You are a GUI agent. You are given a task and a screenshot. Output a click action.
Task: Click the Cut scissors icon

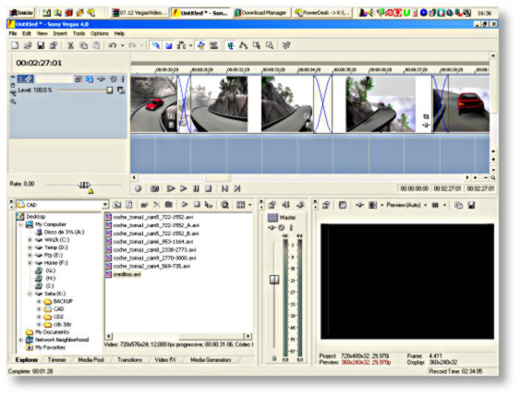tap(70, 45)
